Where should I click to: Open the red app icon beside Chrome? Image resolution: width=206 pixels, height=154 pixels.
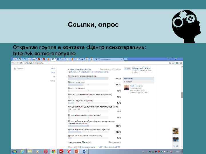(61, 151)
